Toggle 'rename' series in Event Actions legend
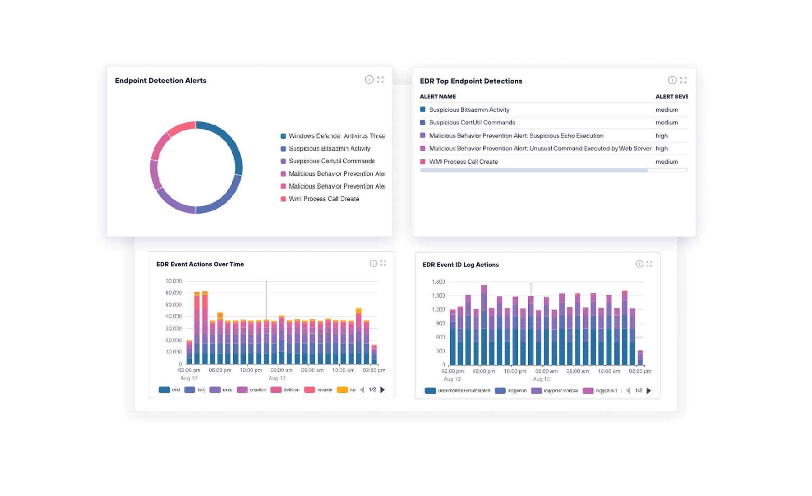Viewport: 812px width, 496px height. coord(318,390)
